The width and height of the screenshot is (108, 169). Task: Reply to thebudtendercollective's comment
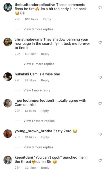click(47, 19)
